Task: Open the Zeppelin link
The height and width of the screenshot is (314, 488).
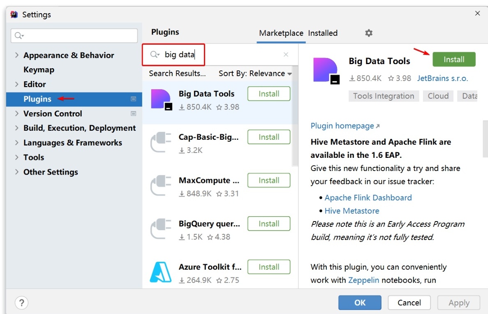Action: [x=363, y=280]
